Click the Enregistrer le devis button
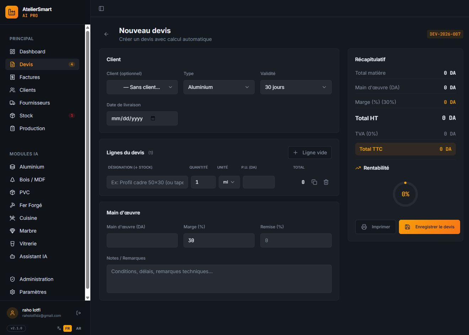Image resolution: width=469 pixels, height=335 pixels. click(x=429, y=227)
